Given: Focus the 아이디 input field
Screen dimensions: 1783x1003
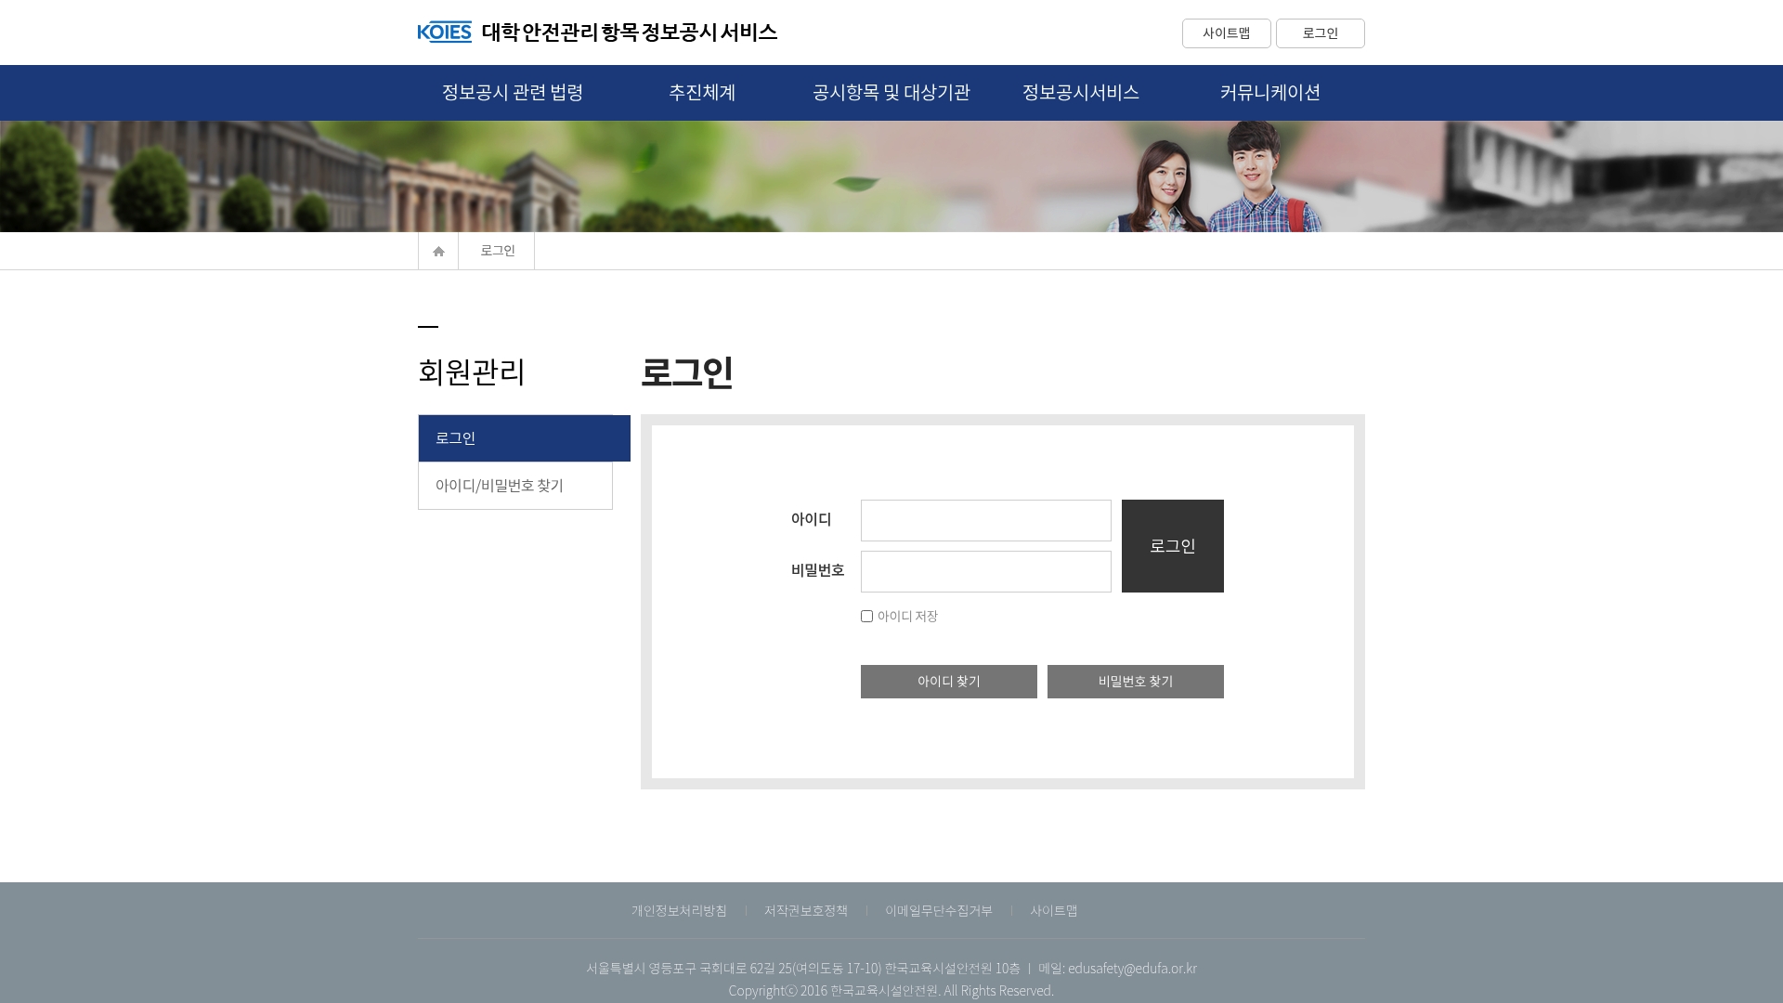Looking at the screenshot, I should 985,521.
